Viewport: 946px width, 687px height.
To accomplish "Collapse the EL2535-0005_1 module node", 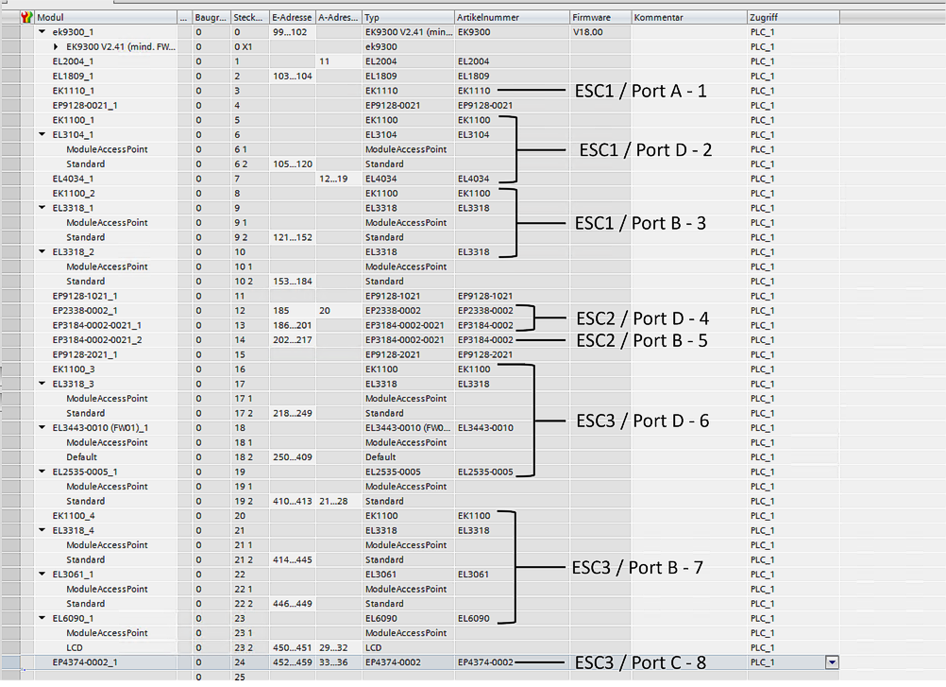I will pyautogui.click(x=42, y=471).
